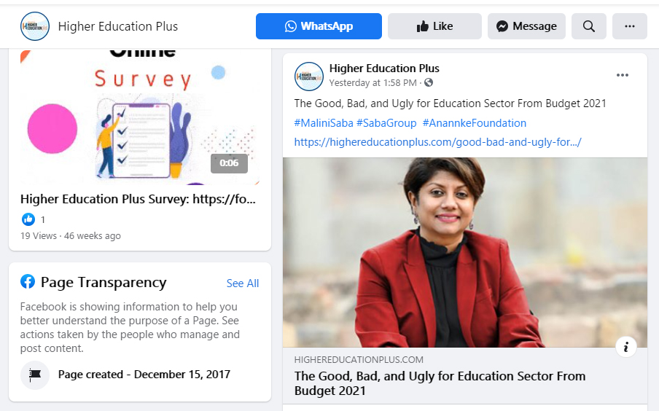Click the blue thumbs-up reaction icon
The image size is (659, 411).
click(x=28, y=219)
